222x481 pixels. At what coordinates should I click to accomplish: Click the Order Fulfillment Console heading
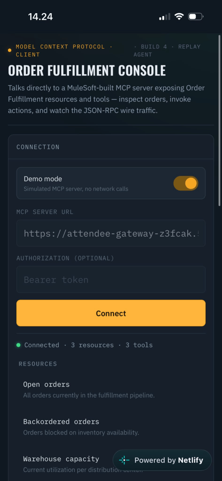pos(87,70)
